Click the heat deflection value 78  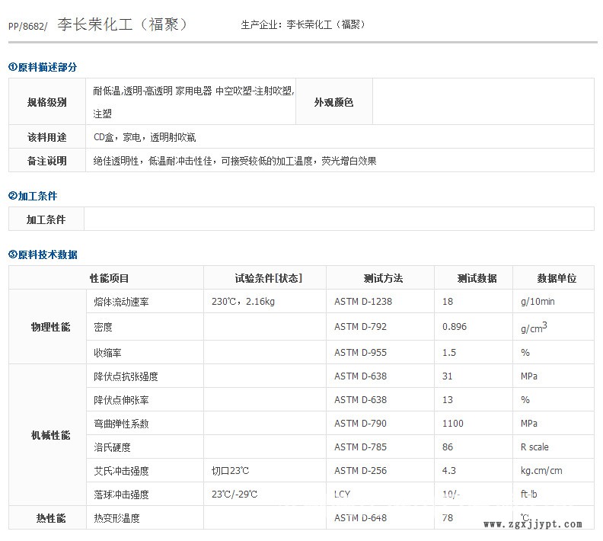tap(447, 518)
